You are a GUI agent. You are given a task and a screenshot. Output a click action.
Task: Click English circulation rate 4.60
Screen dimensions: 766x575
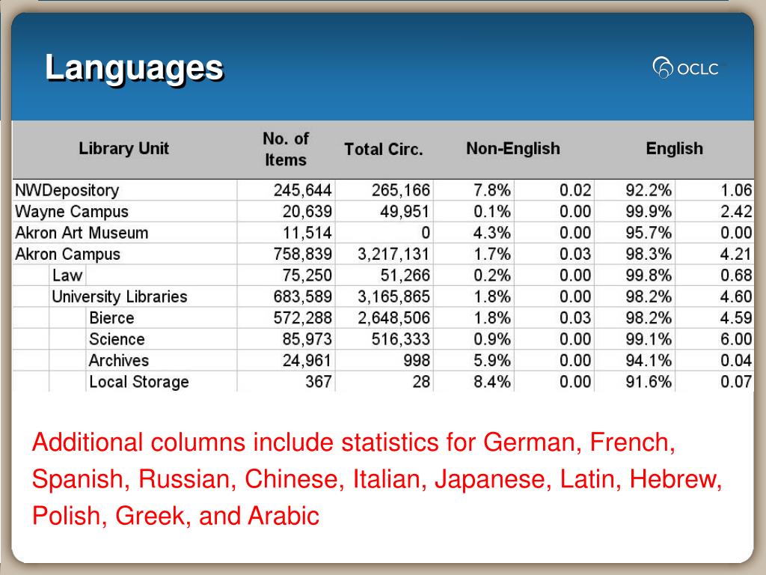click(x=736, y=296)
